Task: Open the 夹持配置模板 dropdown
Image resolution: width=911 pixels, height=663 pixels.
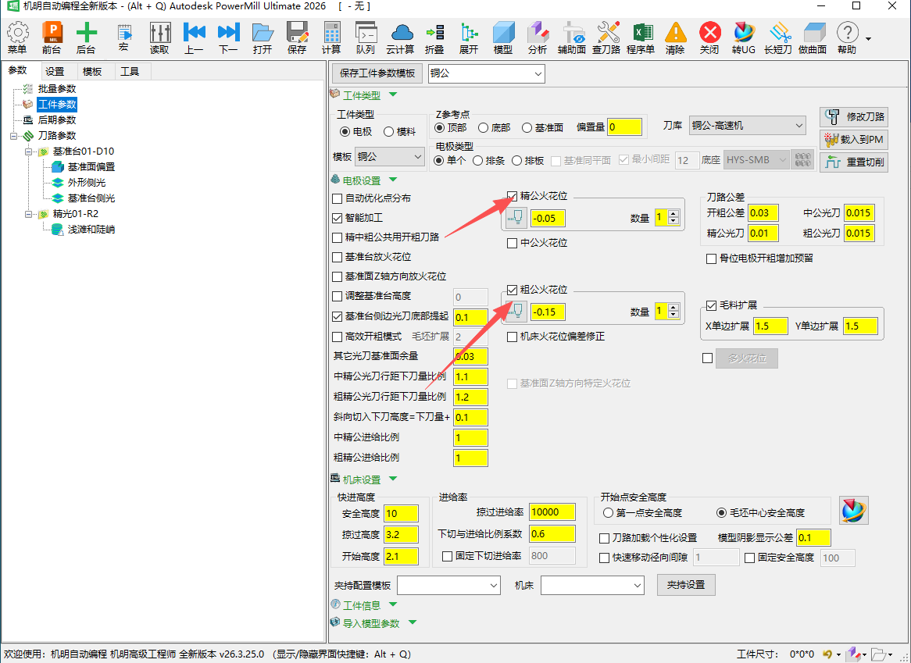Action: (x=448, y=585)
